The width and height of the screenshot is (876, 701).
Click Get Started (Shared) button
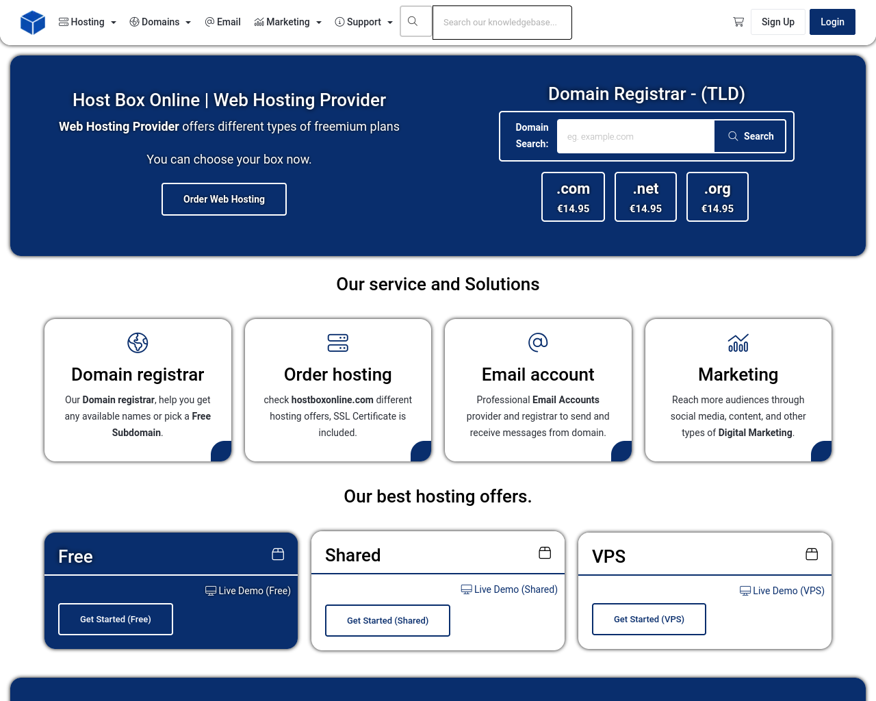tap(387, 621)
